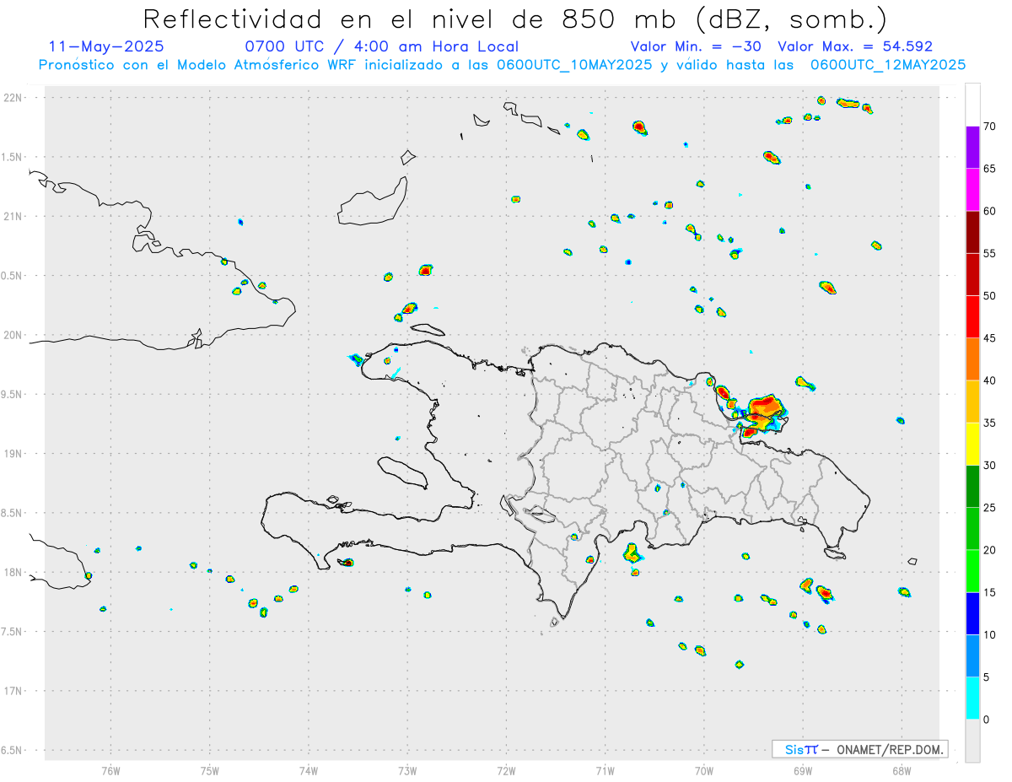Click the latitude axis label '22N'

[x=13, y=98]
